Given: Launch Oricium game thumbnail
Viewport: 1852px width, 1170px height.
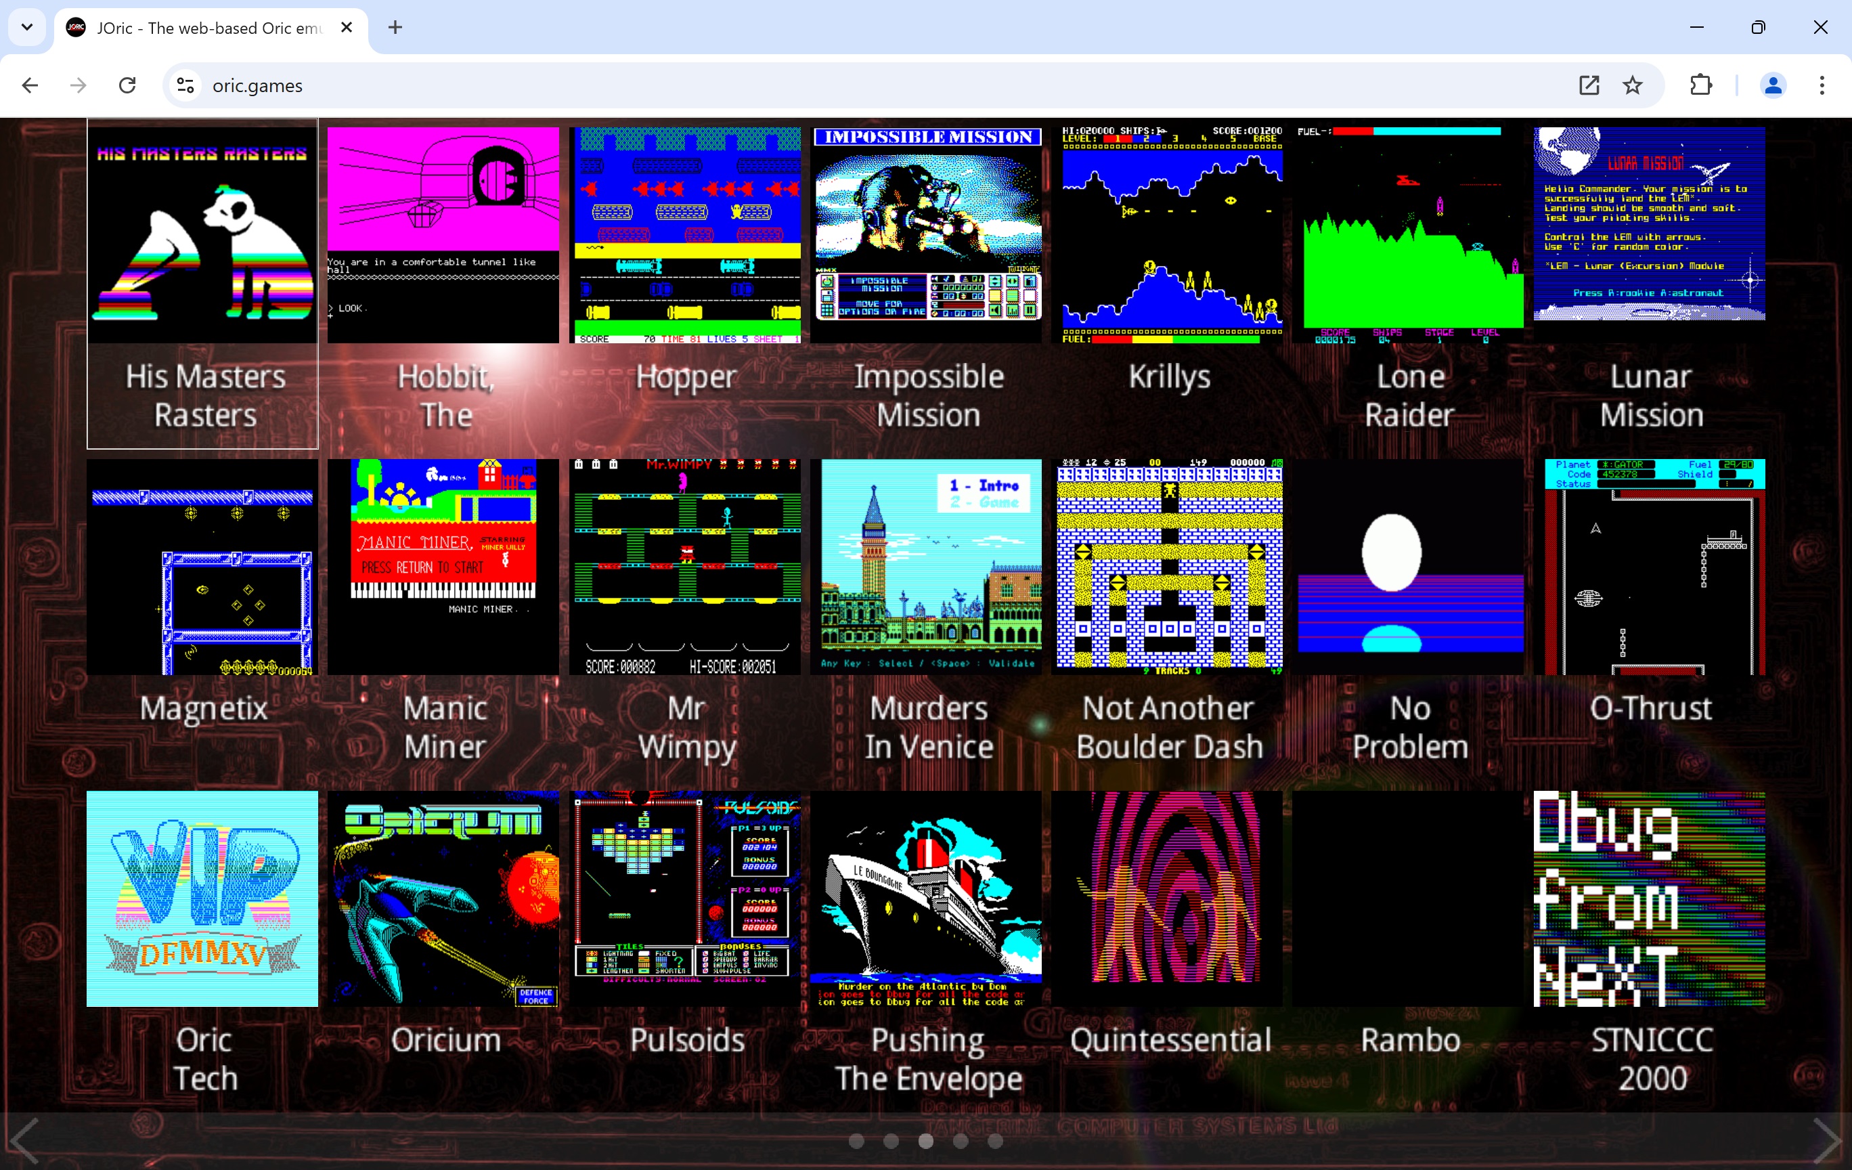Looking at the screenshot, I should click(443, 898).
